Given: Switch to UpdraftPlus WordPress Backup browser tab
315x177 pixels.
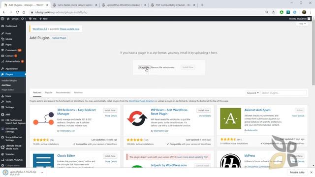Looking at the screenshot, I should [124, 5].
